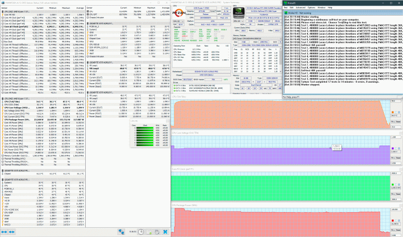The width and height of the screenshot is (403, 237).
Task: Collapse the GIGABYTE X570 AORUS group above Chipset row
Action: click(x=42, y=170)
